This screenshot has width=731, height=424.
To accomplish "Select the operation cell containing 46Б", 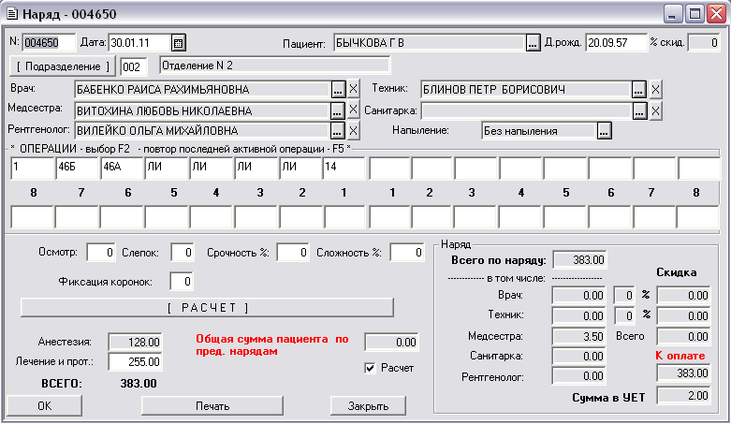I will click(x=77, y=168).
